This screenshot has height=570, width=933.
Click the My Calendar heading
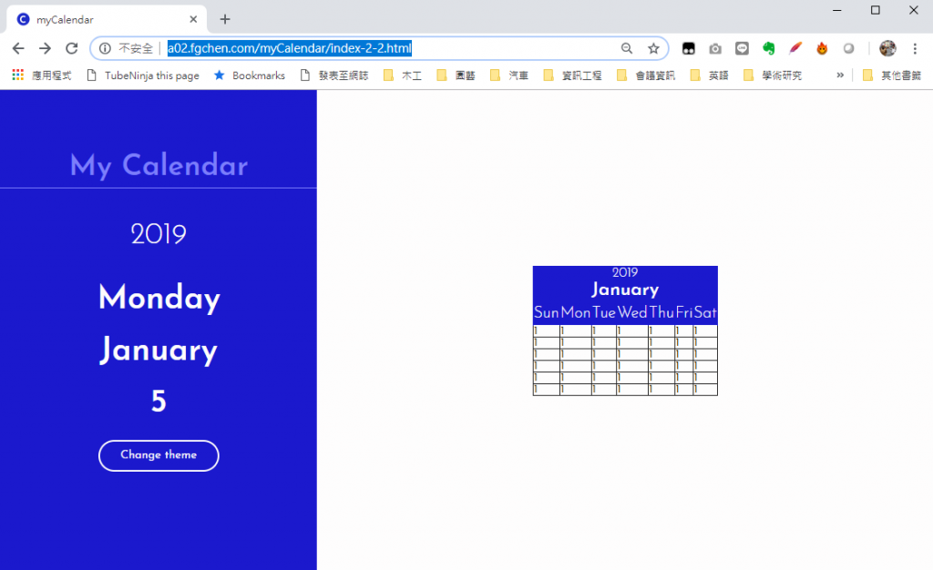point(159,165)
